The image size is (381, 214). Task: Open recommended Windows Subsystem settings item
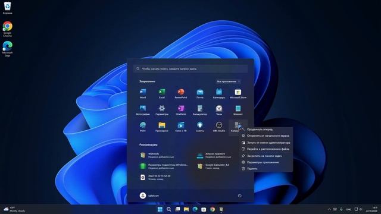tap(164, 166)
